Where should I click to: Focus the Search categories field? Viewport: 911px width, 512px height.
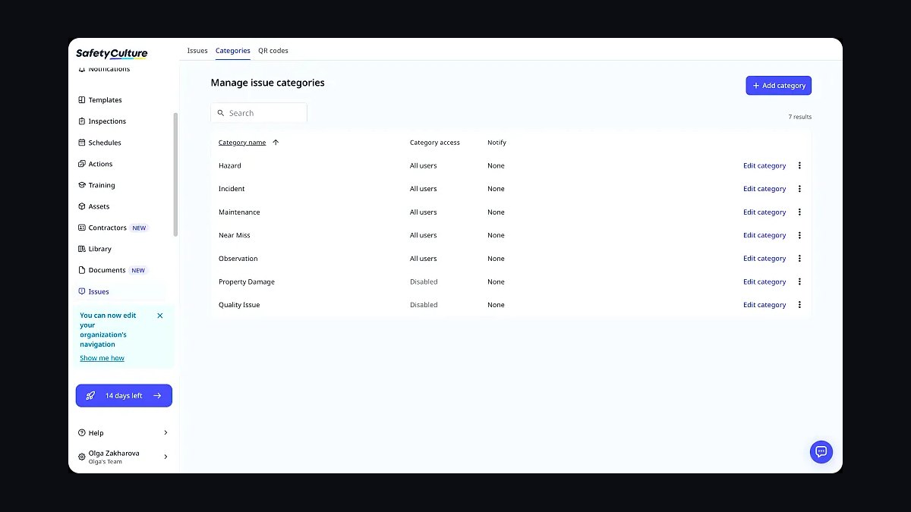259,113
